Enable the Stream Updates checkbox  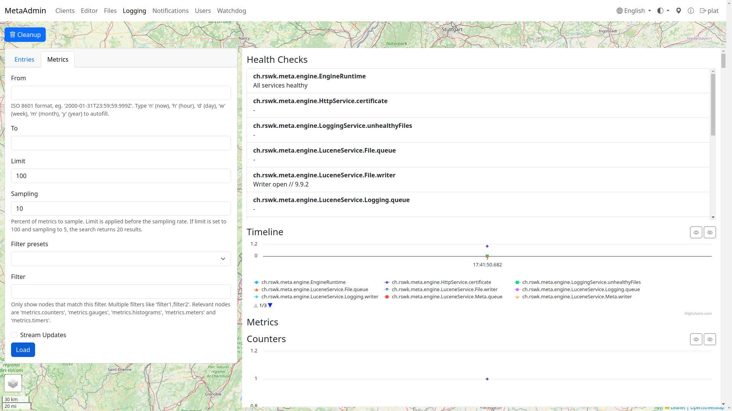pos(14,335)
